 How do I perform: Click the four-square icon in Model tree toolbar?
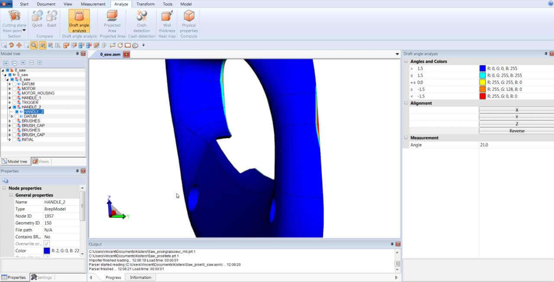40,63
